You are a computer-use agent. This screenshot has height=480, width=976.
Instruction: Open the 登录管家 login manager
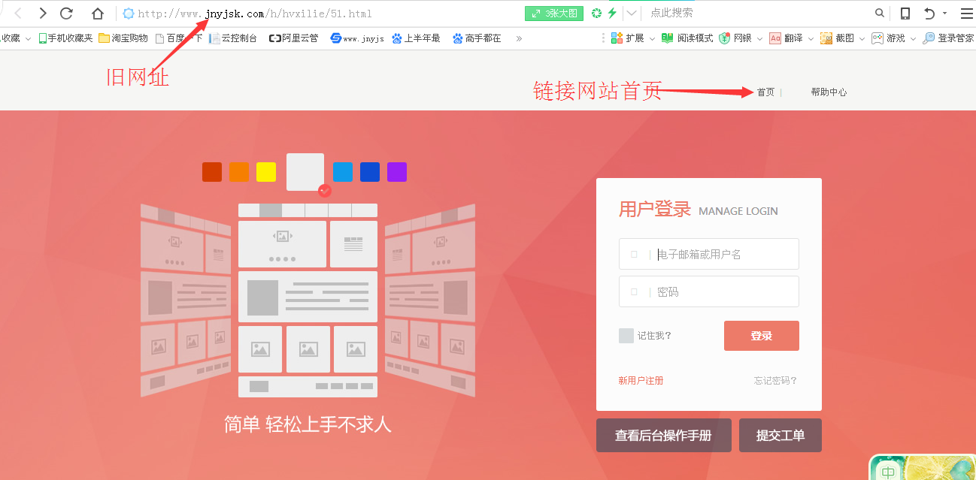tap(950, 38)
